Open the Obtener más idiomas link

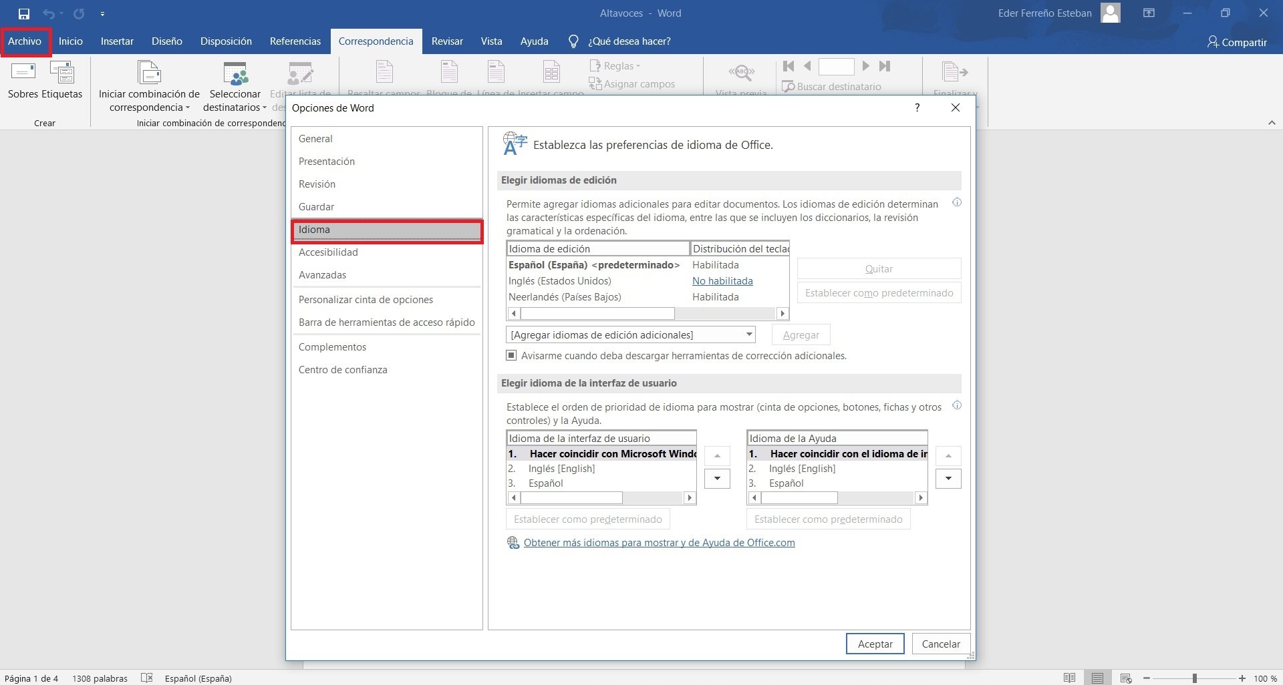659,543
